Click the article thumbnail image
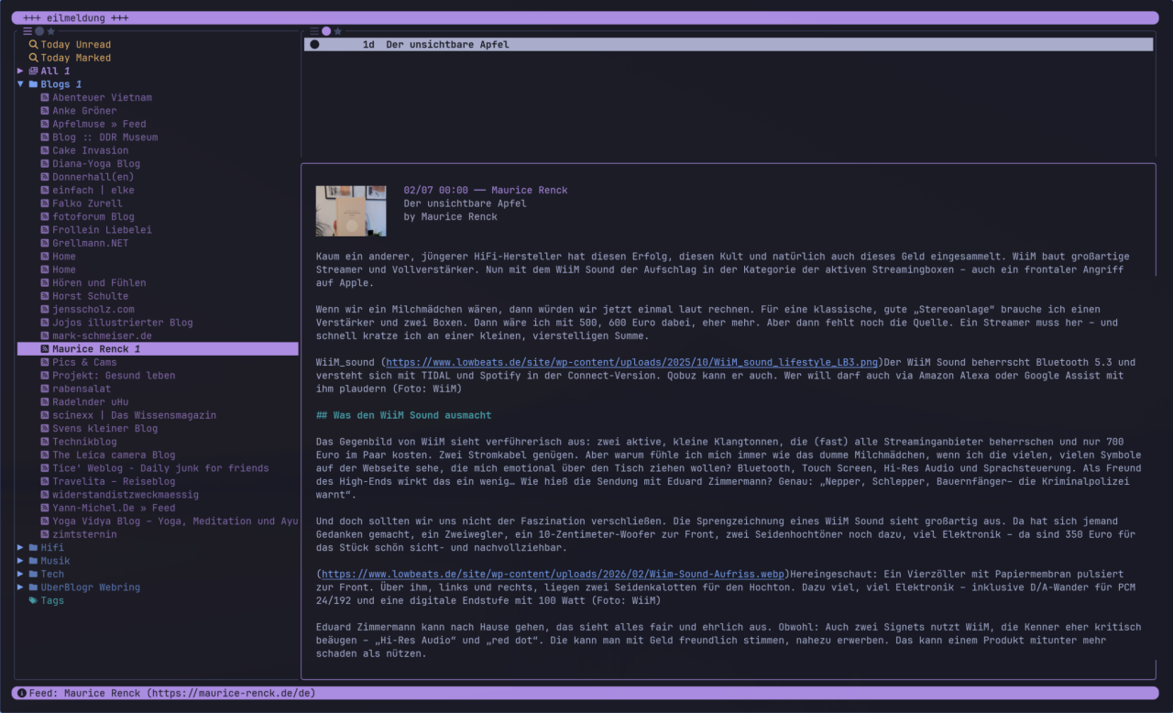This screenshot has width=1173, height=713. tap(351, 211)
